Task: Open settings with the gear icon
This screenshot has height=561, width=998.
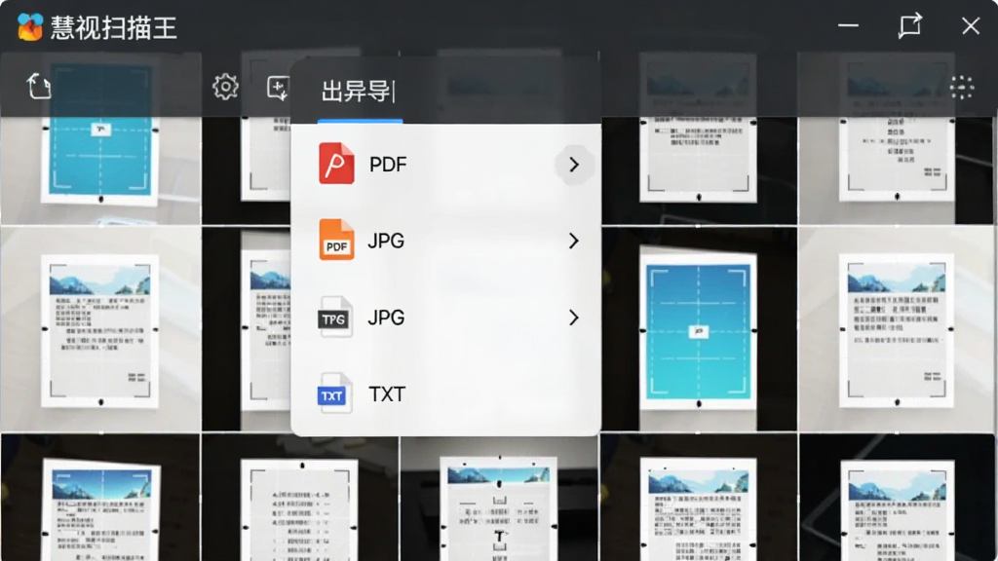Action: (x=225, y=87)
